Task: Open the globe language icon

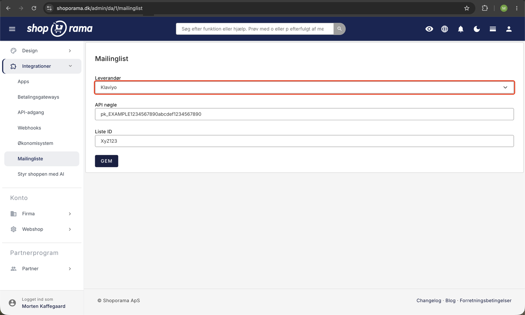Action: click(x=445, y=29)
